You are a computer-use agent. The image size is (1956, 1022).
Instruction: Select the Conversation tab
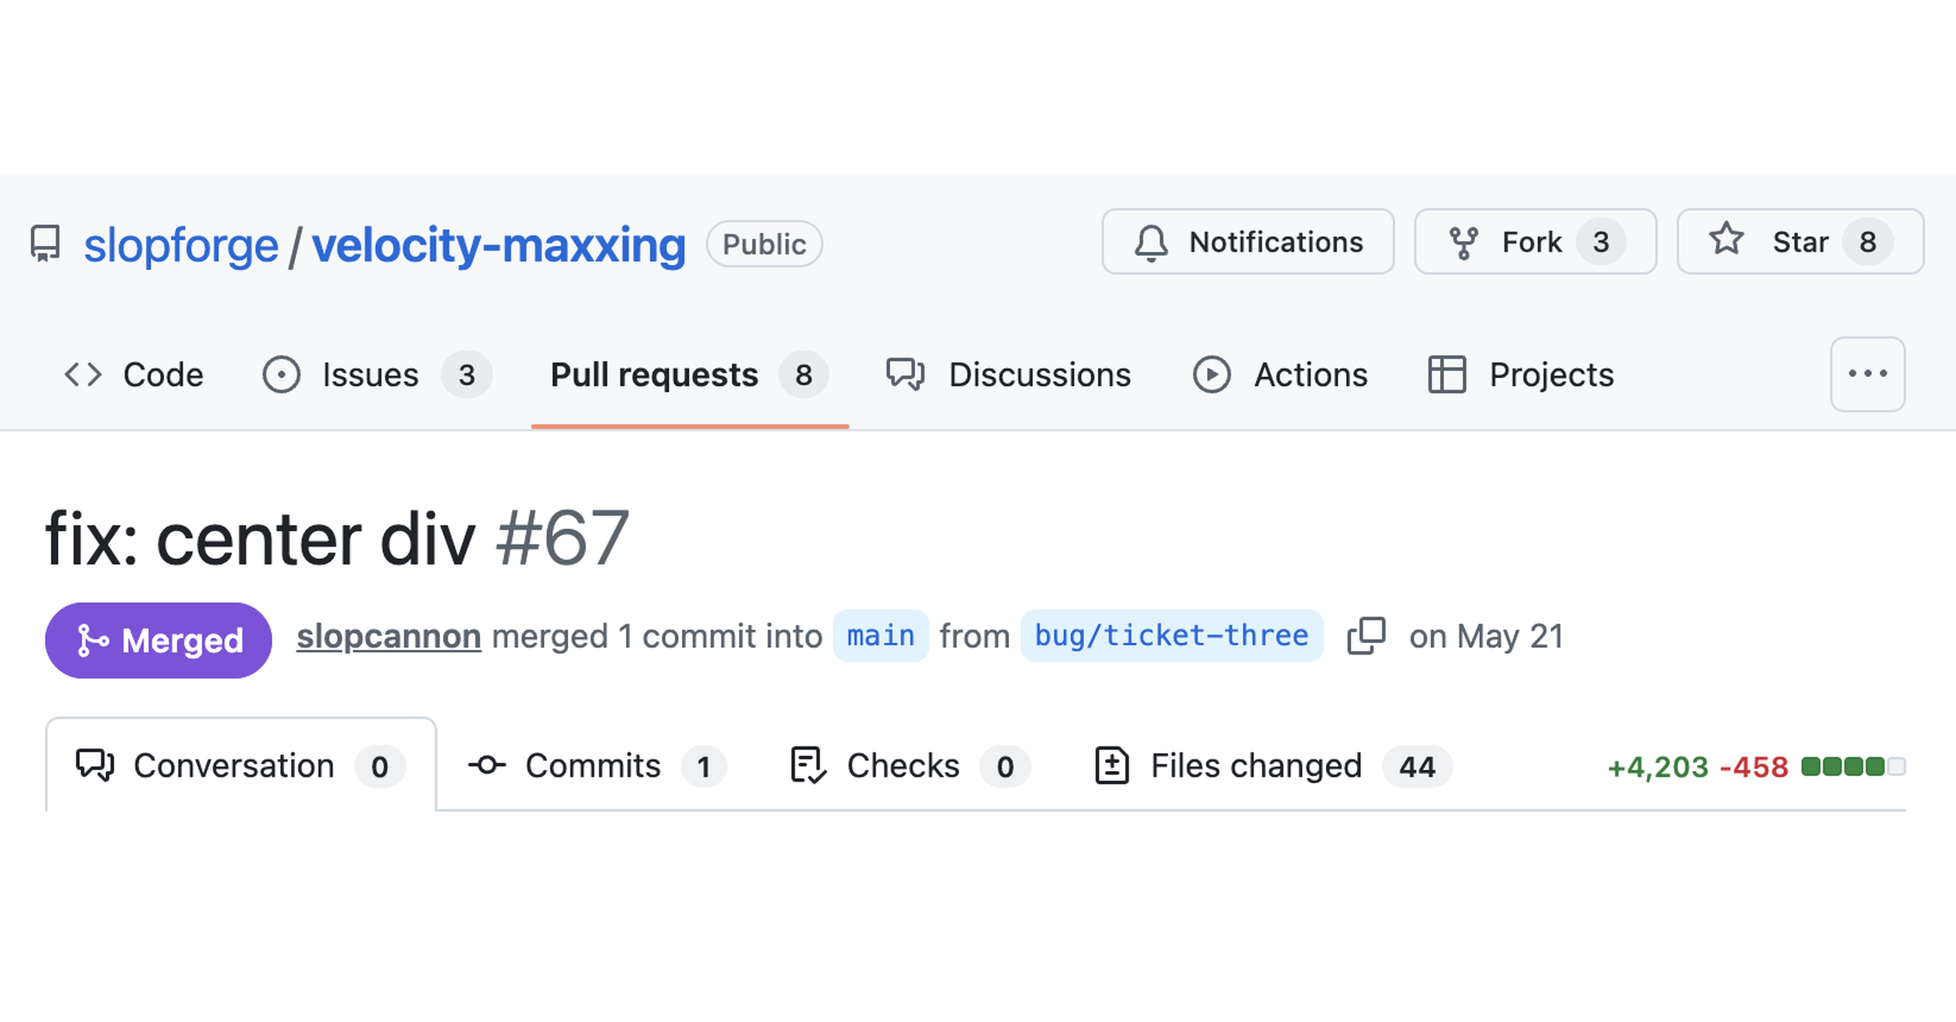click(x=241, y=764)
